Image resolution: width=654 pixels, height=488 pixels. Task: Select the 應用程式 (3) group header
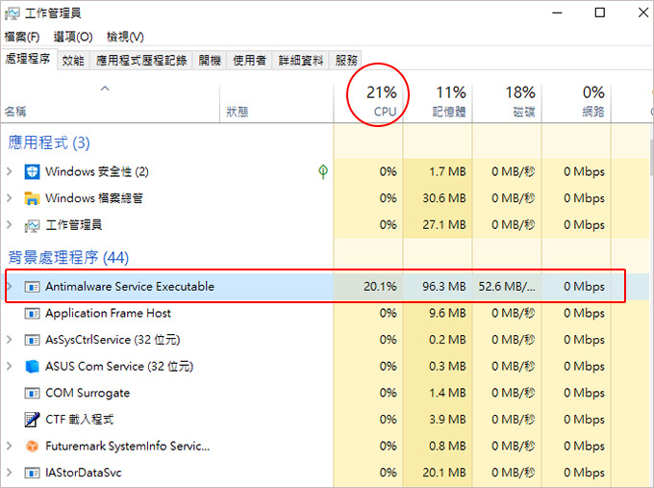pos(49,142)
